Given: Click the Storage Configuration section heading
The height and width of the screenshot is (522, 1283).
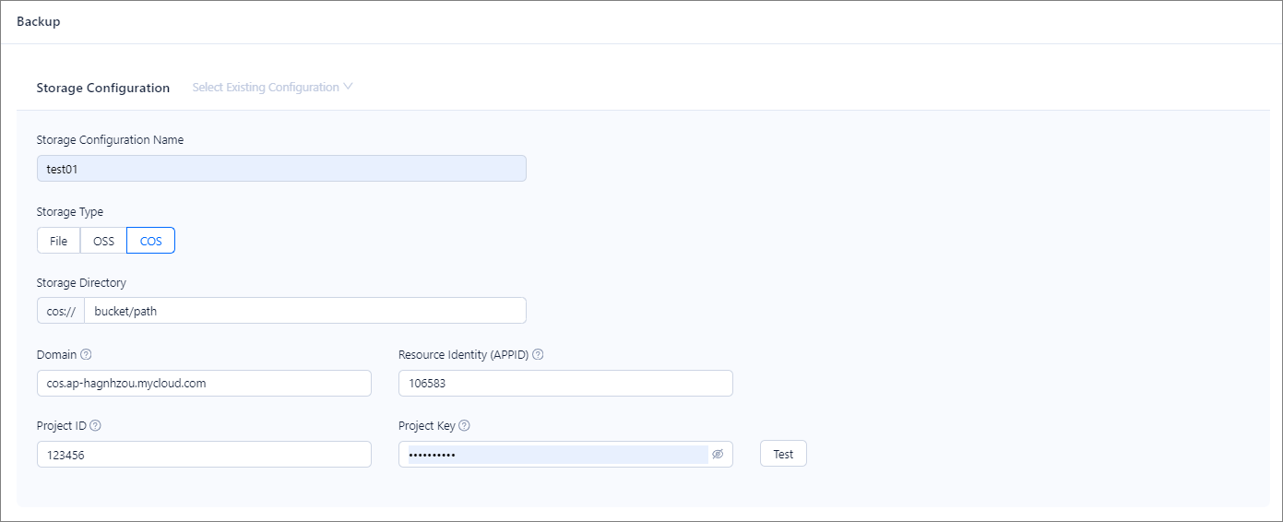Looking at the screenshot, I should (103, 88).
